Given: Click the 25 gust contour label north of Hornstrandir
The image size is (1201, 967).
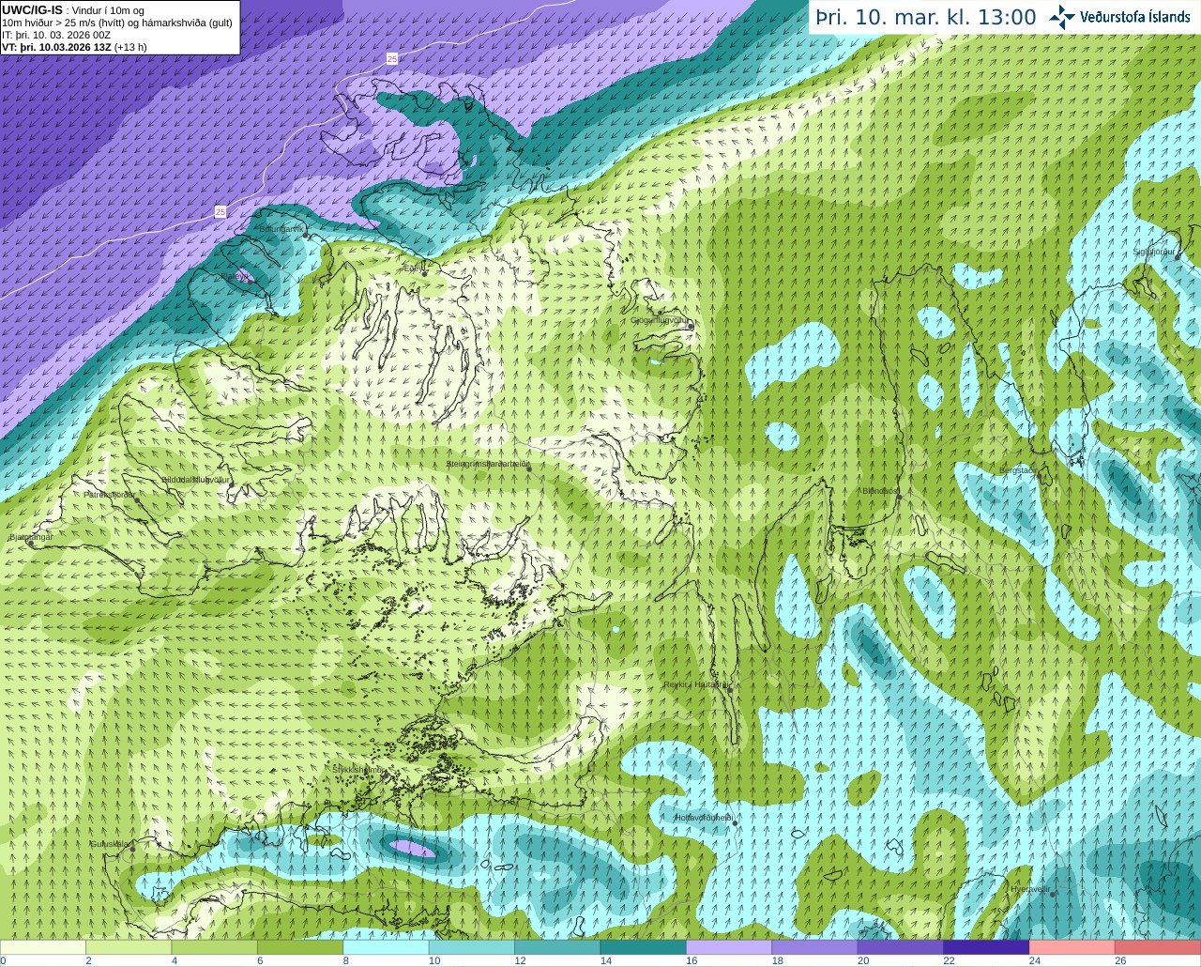Looking at the screenshot, I should click(x=392, y=59).
